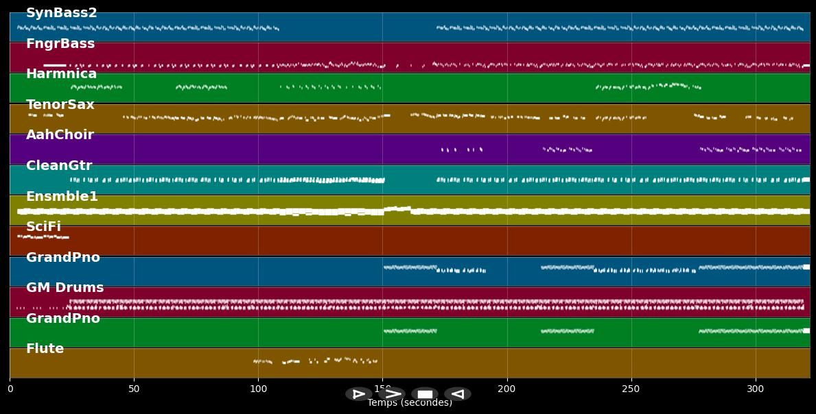Screen dimensions: 816x414
Task: Click the right-pointing triangle outline playback button
Action: pyautogui.click(x=359, y=394)
